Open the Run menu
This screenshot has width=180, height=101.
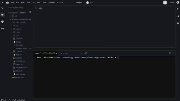coord(39,3)
